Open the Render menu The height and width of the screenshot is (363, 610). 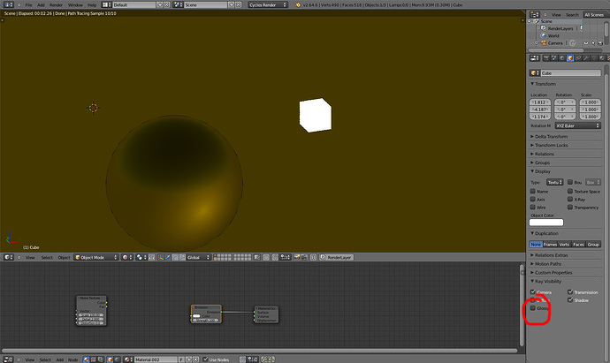pos(56,5)
